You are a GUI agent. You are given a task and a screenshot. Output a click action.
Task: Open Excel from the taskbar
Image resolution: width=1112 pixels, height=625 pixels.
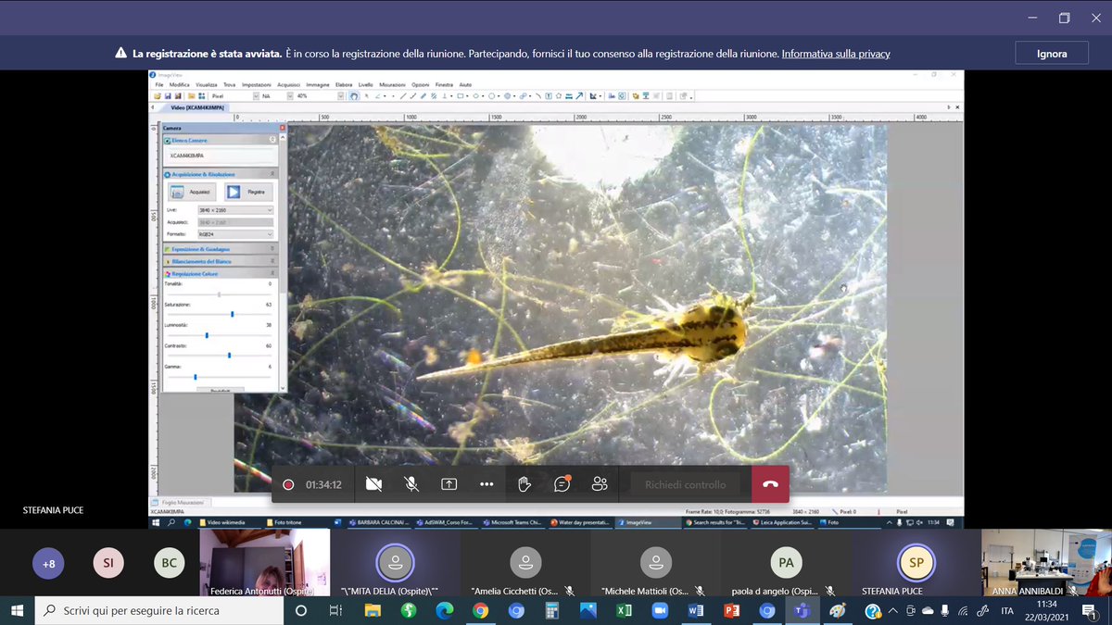[624, 611]
